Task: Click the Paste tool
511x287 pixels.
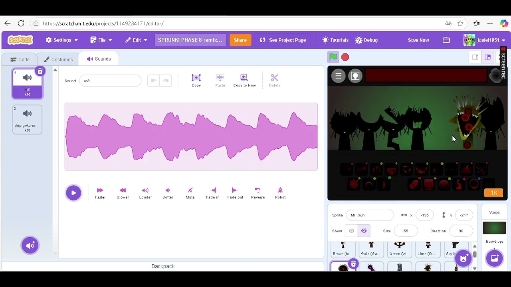Action: pyautogui.click(x=220, y=80)
